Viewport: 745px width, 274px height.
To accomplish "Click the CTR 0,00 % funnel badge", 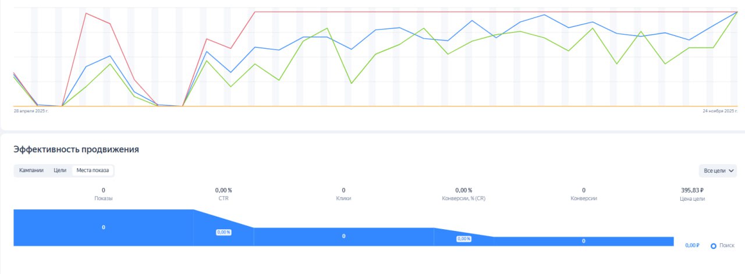I will coord(223,232).
